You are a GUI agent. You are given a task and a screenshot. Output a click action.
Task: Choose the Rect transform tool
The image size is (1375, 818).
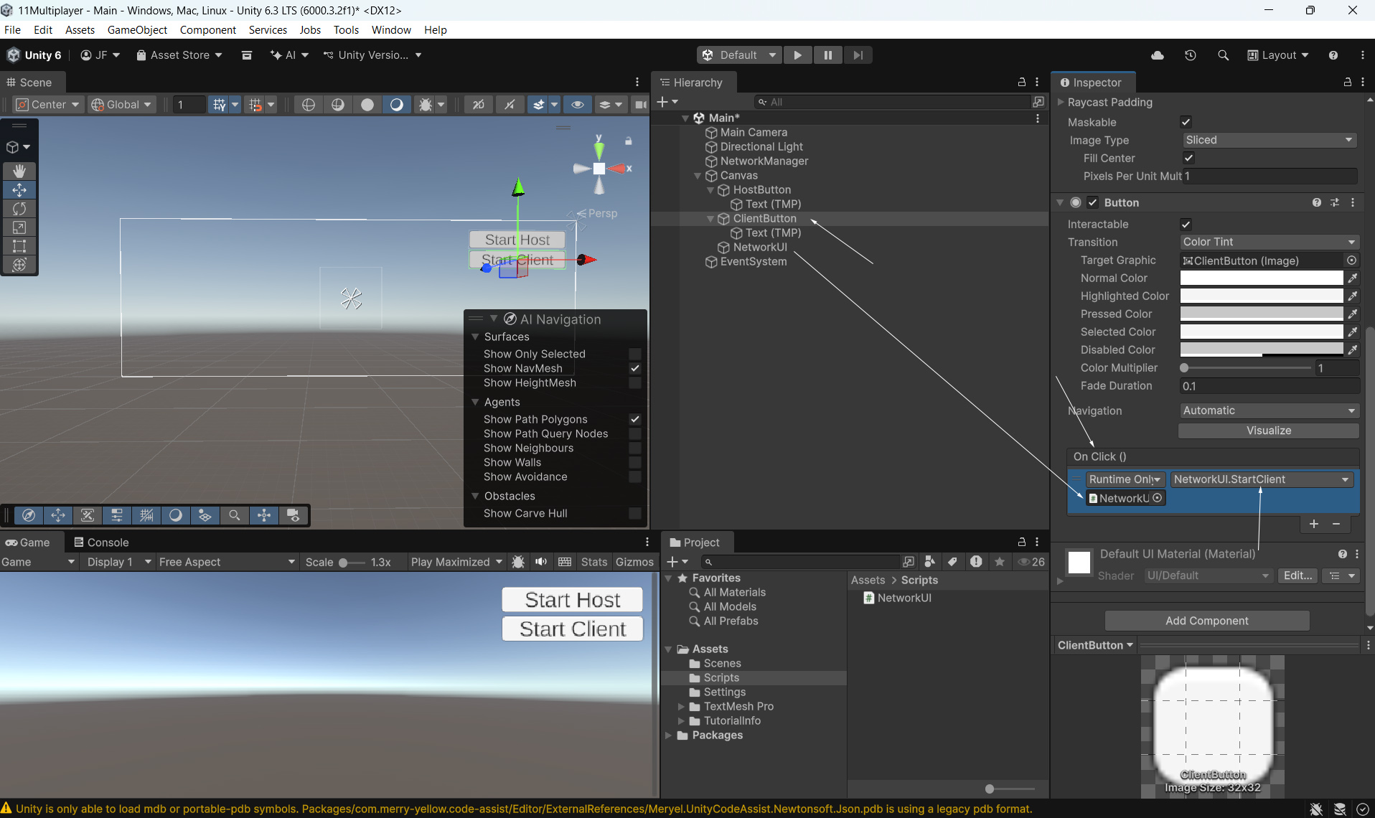19,246
